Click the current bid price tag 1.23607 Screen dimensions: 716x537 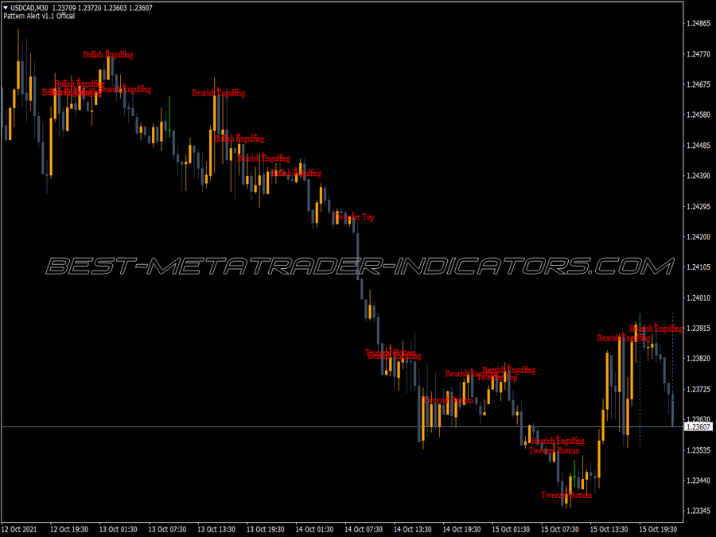point(698,427)
